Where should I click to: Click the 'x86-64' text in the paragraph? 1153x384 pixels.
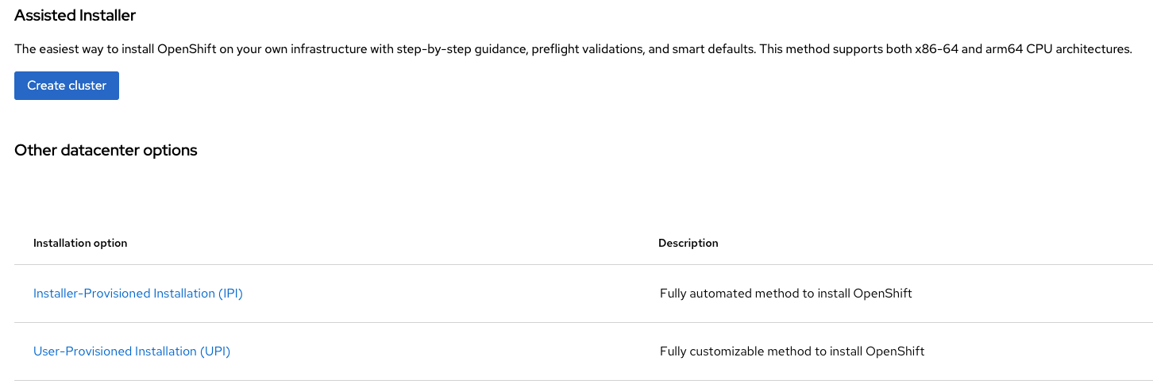[940, 49]
